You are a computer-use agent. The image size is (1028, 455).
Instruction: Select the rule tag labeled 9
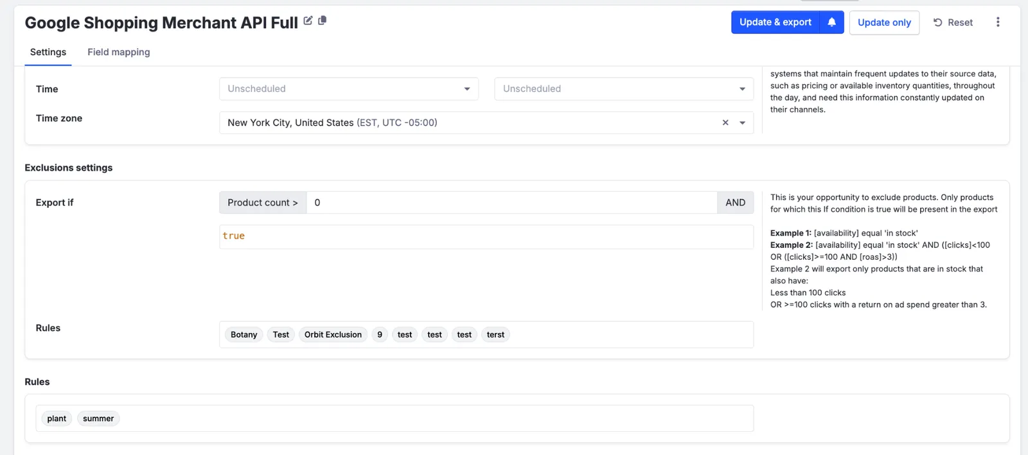380,334
